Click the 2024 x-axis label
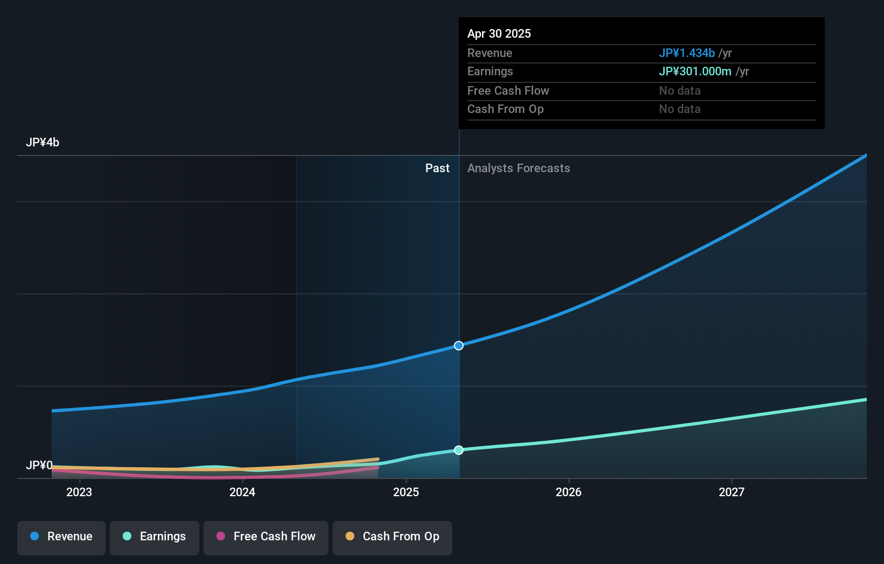Image resolution: width=884 pixels, height=564 pixels. tap(242, 492)
